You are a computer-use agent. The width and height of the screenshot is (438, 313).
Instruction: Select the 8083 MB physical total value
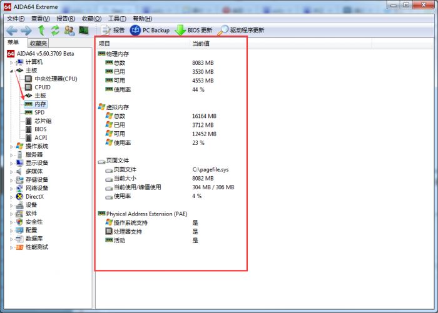[x=203, y=62]
